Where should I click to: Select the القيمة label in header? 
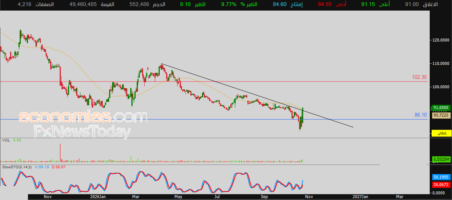(x=108, y=4)
